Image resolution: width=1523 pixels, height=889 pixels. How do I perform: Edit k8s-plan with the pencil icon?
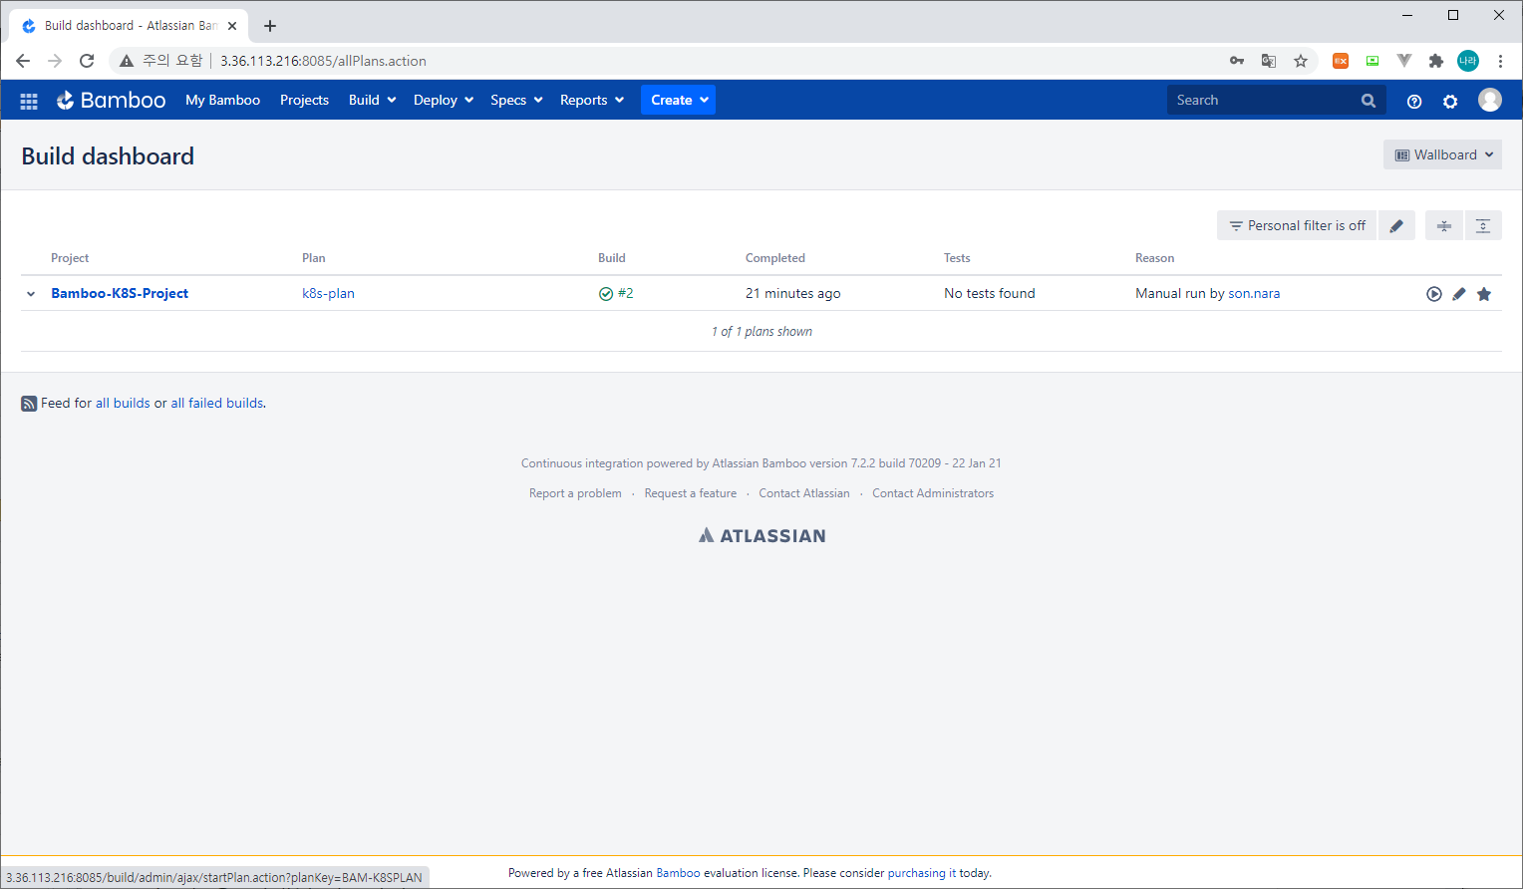tap(1459, 294)
